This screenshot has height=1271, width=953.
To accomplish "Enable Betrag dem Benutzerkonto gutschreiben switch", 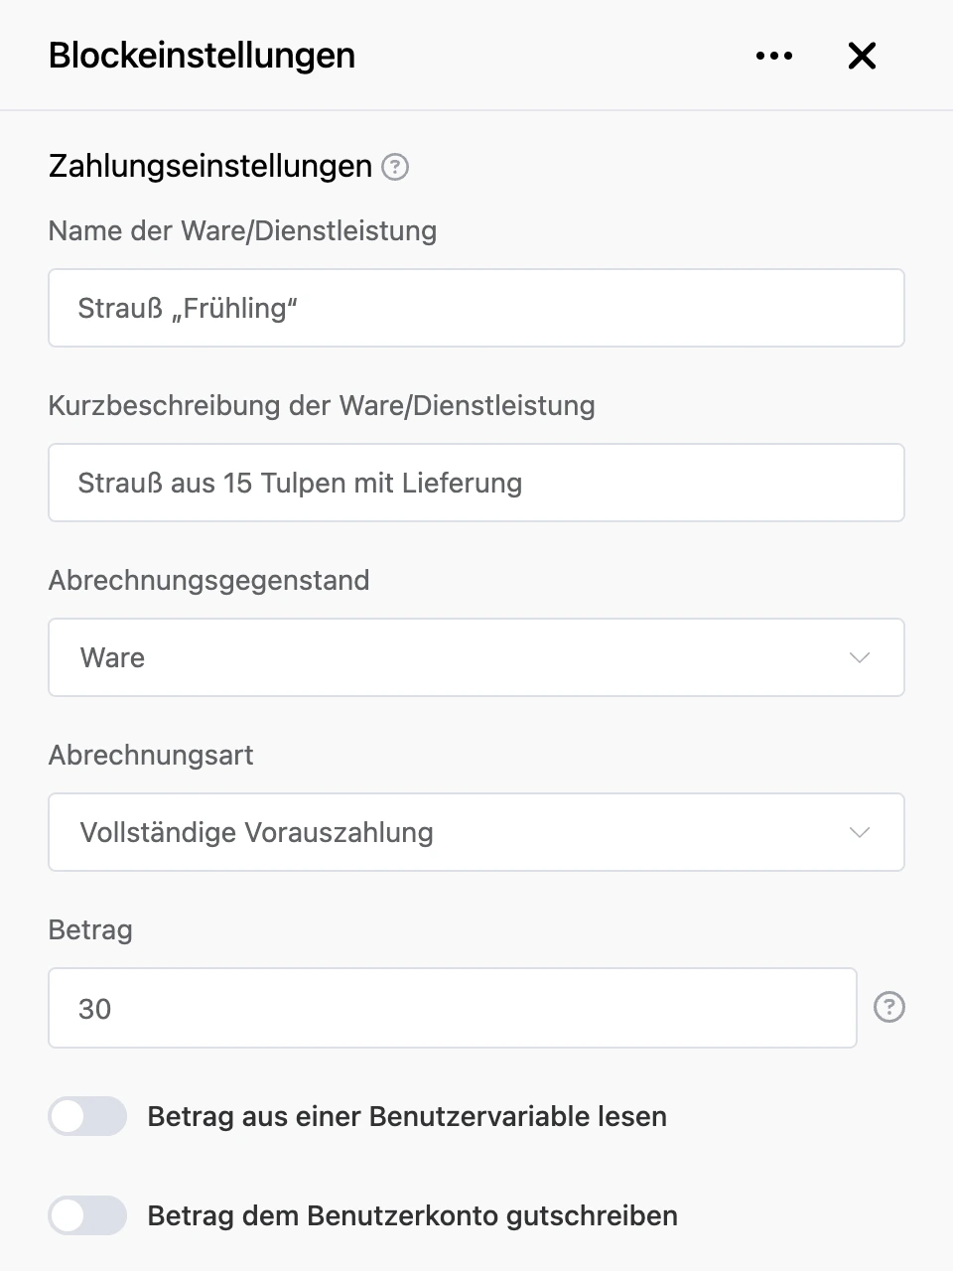I will point(87,1215).
